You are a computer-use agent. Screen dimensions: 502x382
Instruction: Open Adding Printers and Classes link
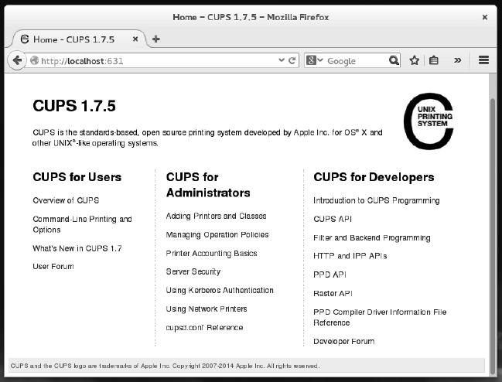(x=216, y=217)
